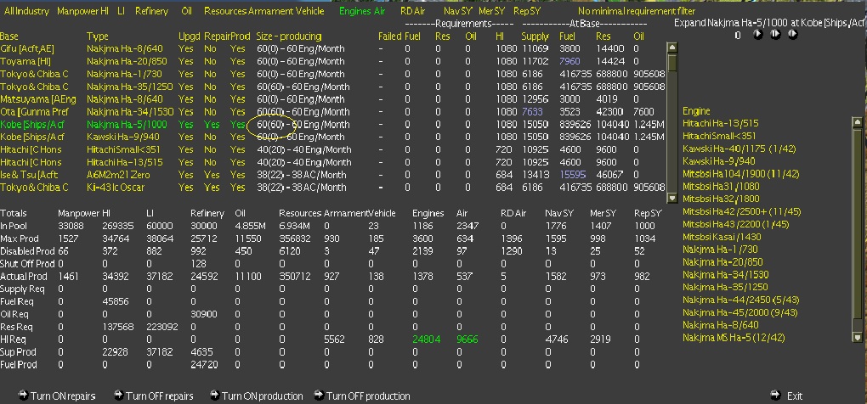Viewport: 867px width, 404px height.
Task: Toggle Upgd setting for Matsuyama Nakjma Ha-8/640
Action: point(186,99)
